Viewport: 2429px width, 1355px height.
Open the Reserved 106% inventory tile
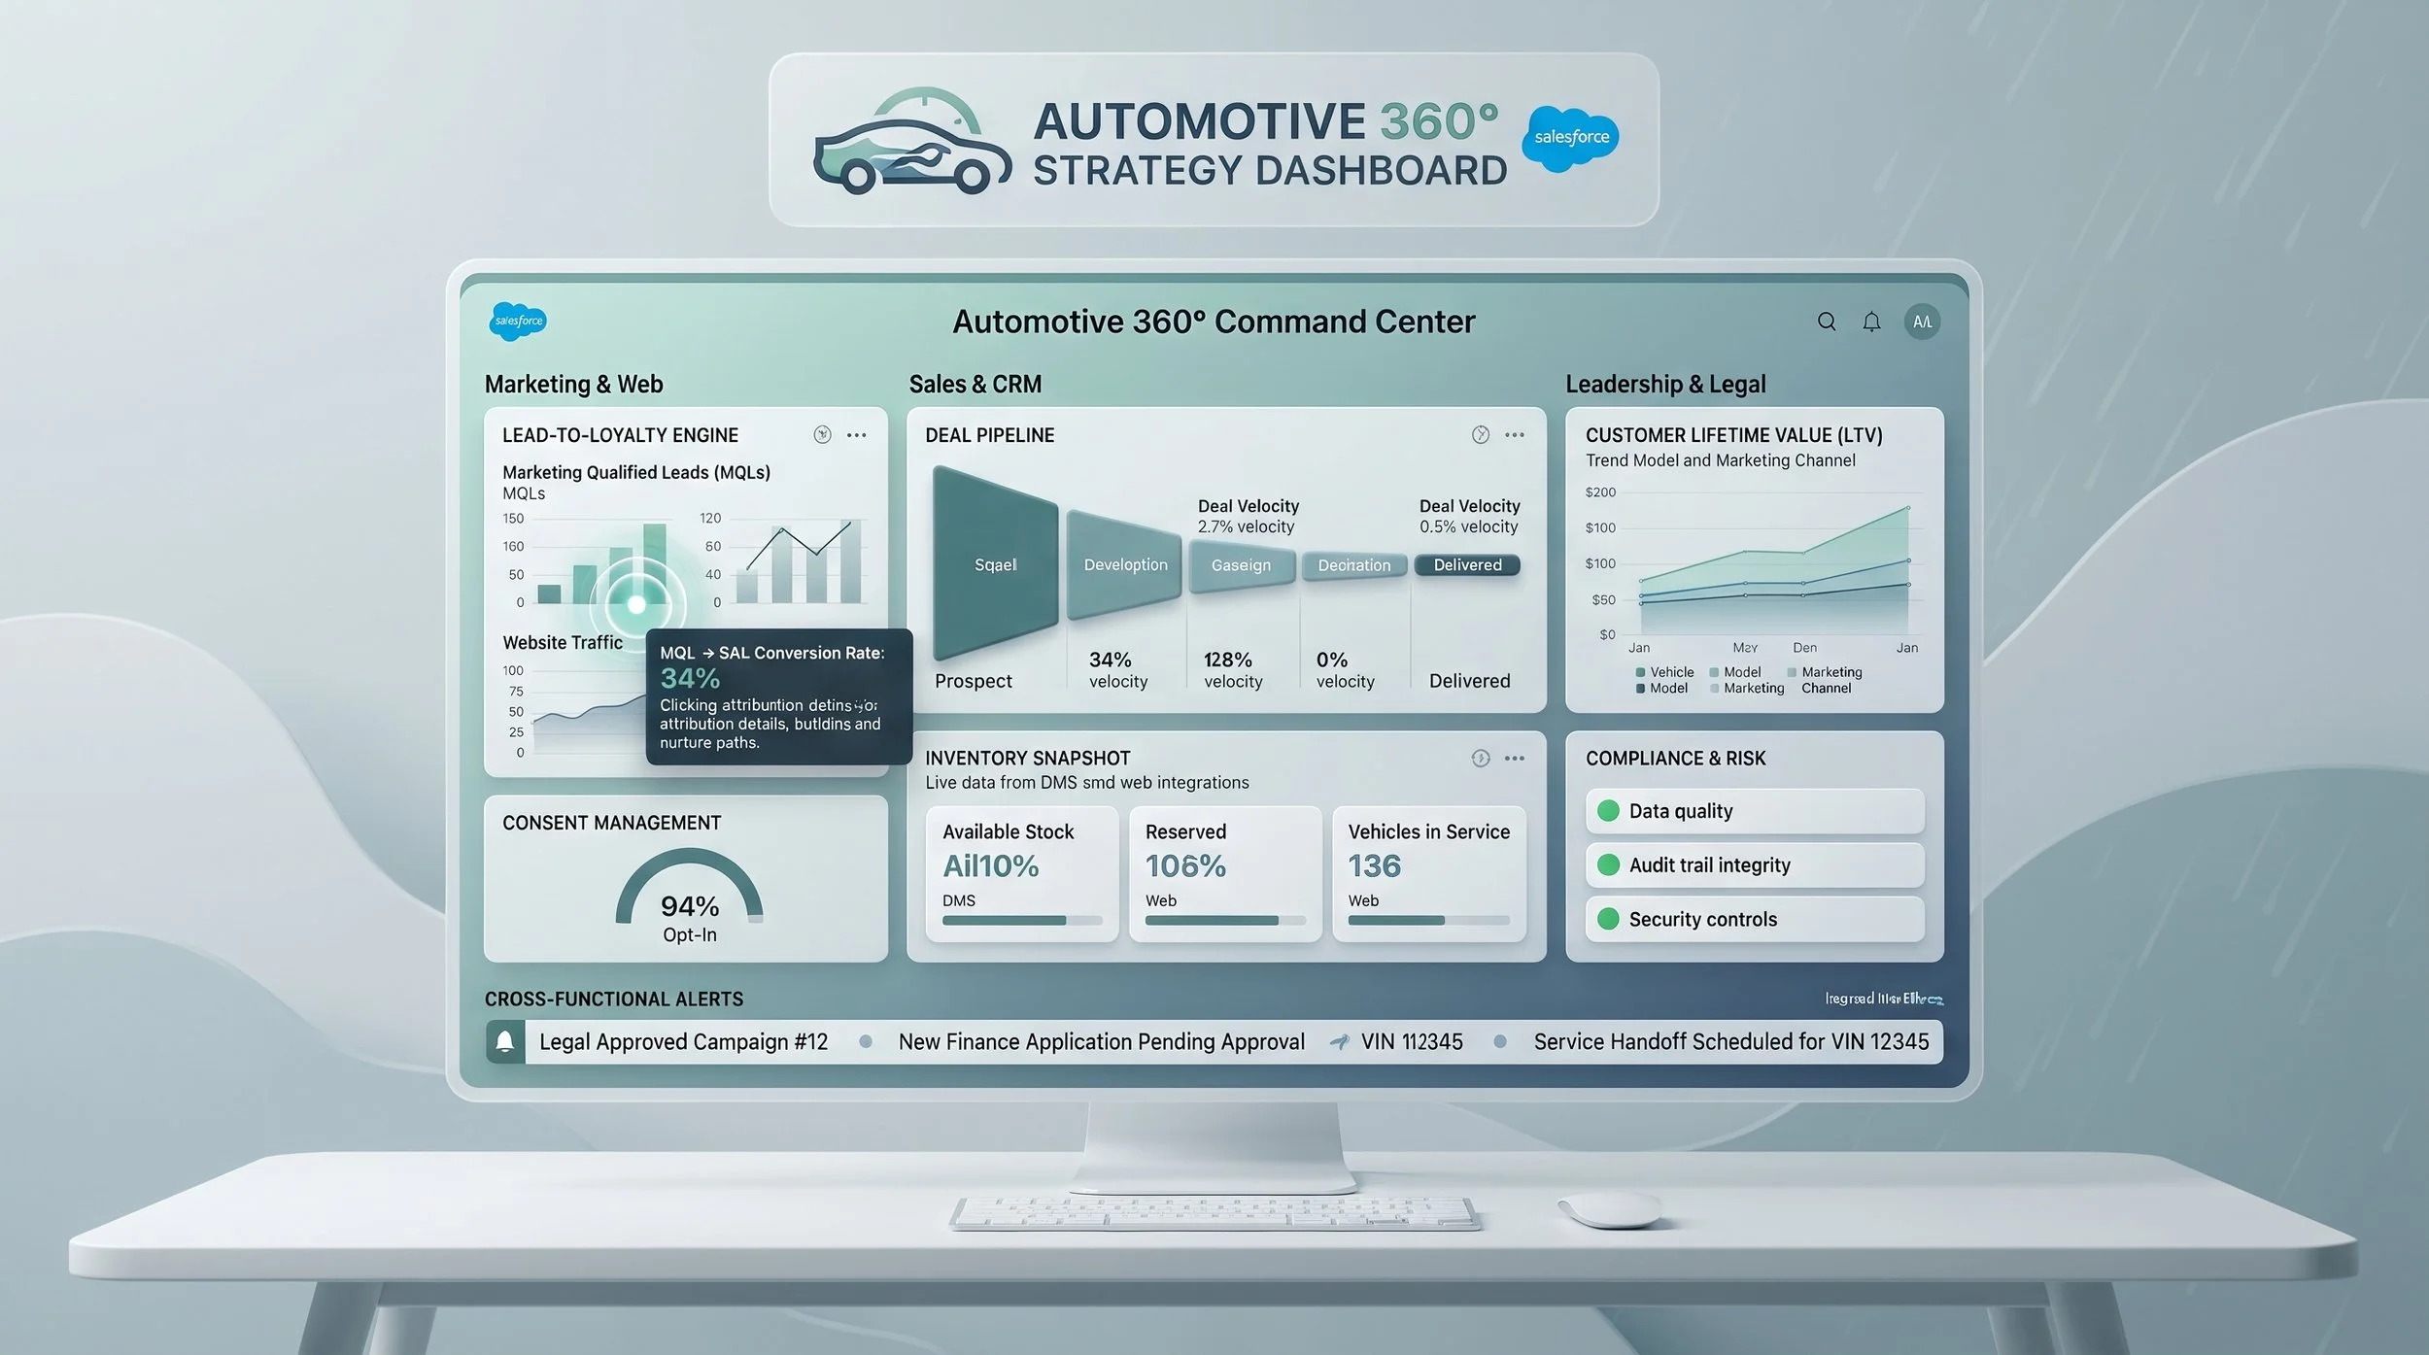(1225, 873)
